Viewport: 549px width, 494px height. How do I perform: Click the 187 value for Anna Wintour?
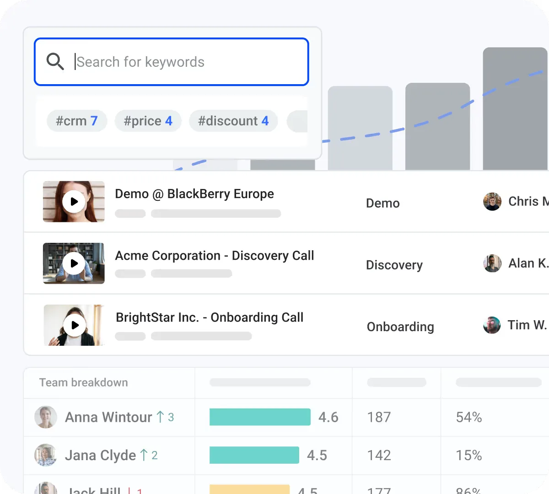point(379,417)
